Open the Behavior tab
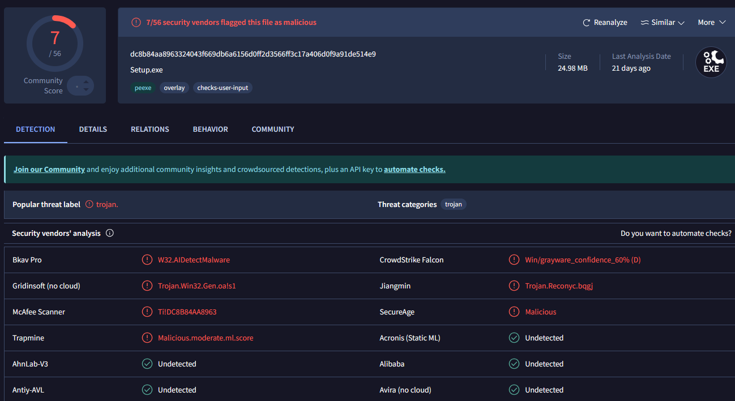 pos(210,129)
